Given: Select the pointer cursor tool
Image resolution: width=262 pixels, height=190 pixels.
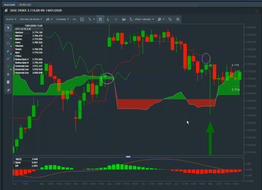Looking at the screenshot, I should [x=8, y=28].
